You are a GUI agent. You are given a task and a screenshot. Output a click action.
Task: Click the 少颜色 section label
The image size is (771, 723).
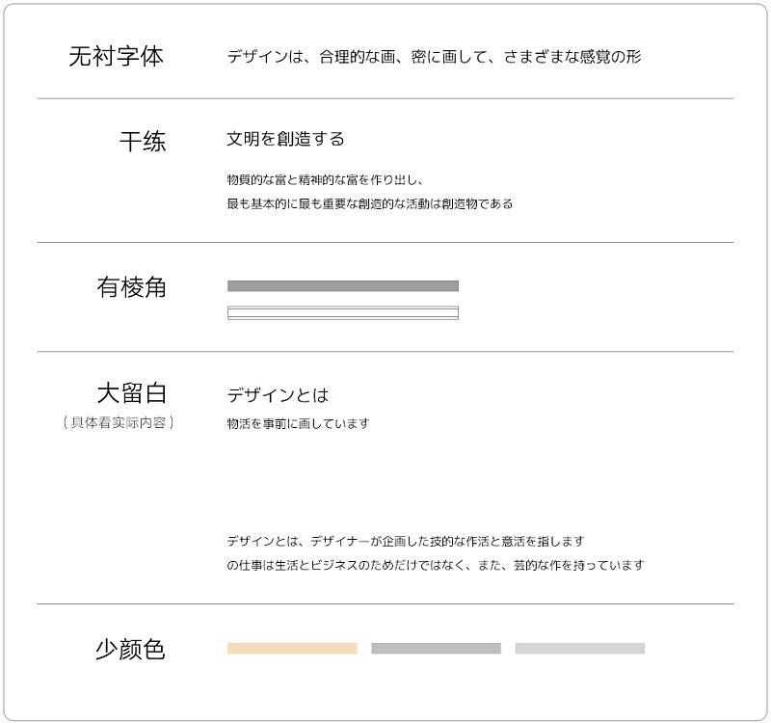coord(130,650)
